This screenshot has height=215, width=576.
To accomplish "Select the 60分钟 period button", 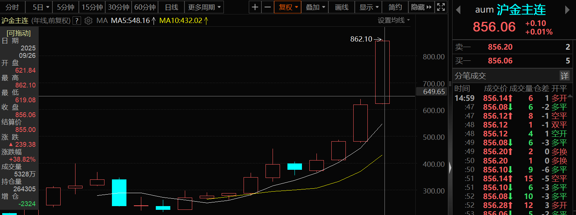I will point(145,7).
